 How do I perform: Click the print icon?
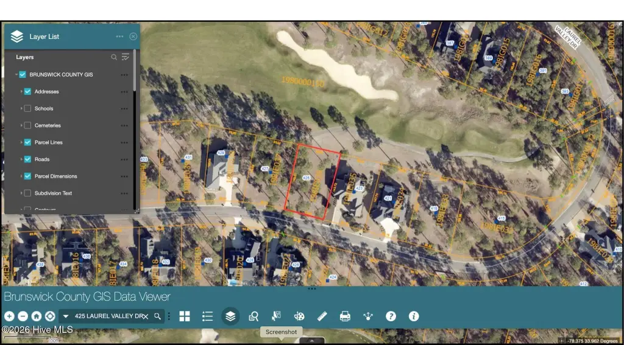345,316
